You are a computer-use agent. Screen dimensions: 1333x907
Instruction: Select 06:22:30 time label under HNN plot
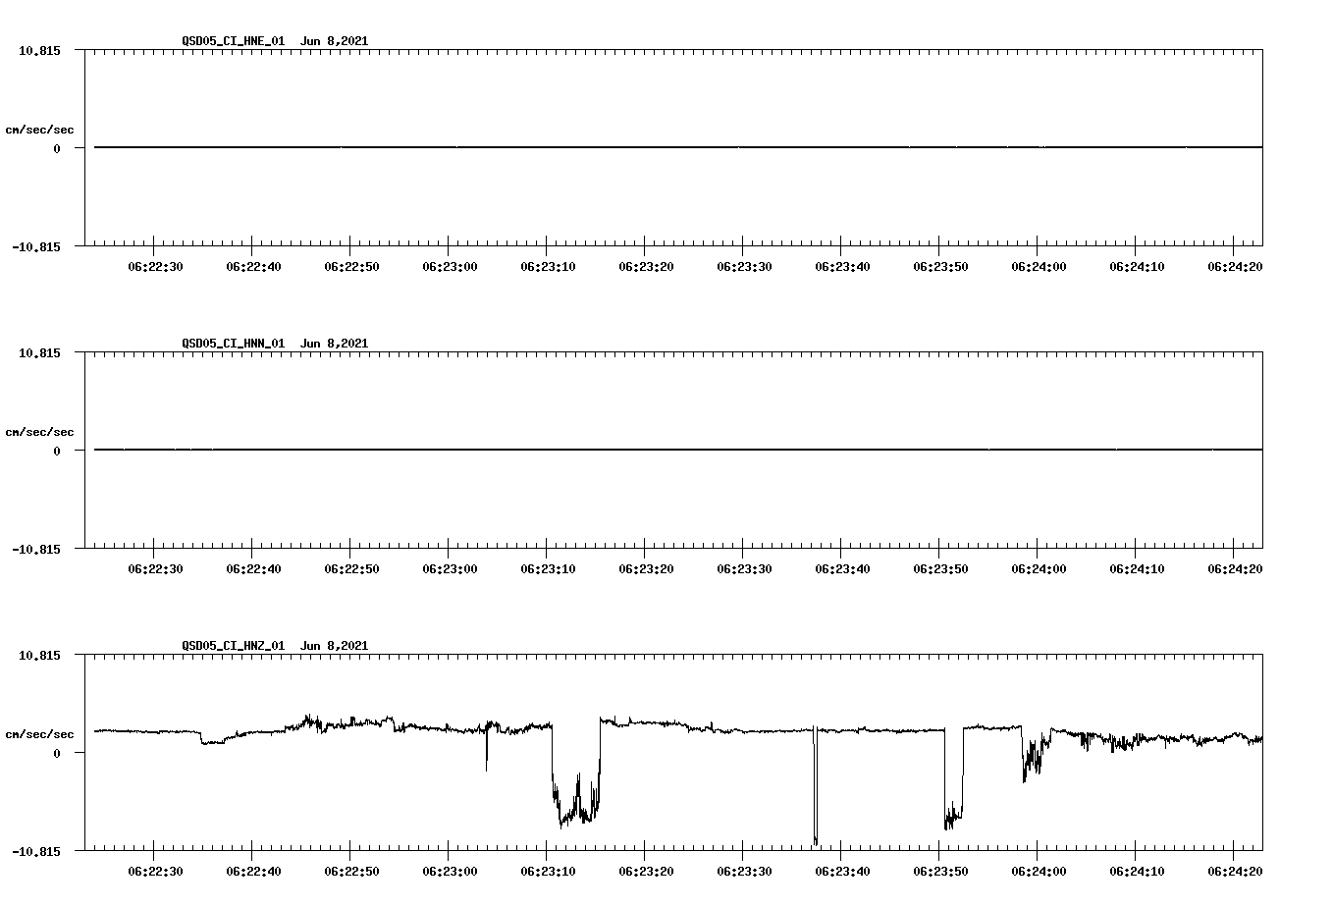(155, 569)
